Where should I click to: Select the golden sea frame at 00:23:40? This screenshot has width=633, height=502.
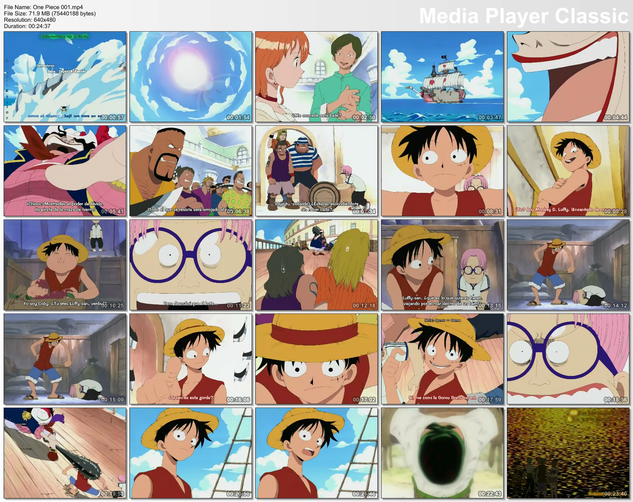568,453
